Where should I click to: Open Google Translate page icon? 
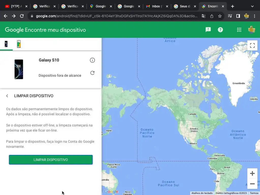(x=203, y=16)
